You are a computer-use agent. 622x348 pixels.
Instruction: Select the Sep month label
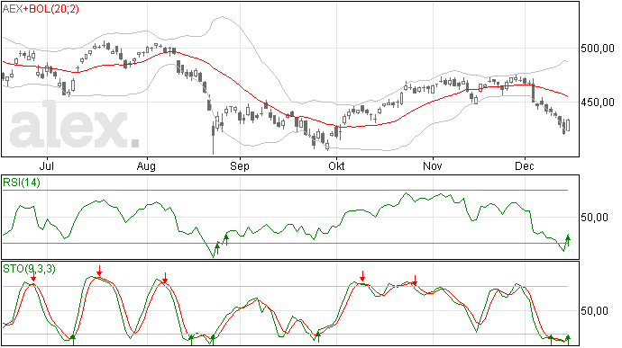tap(240, 166)
